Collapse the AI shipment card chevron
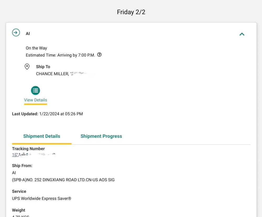This screenshot has height=217, width=262. coord(242,34)
